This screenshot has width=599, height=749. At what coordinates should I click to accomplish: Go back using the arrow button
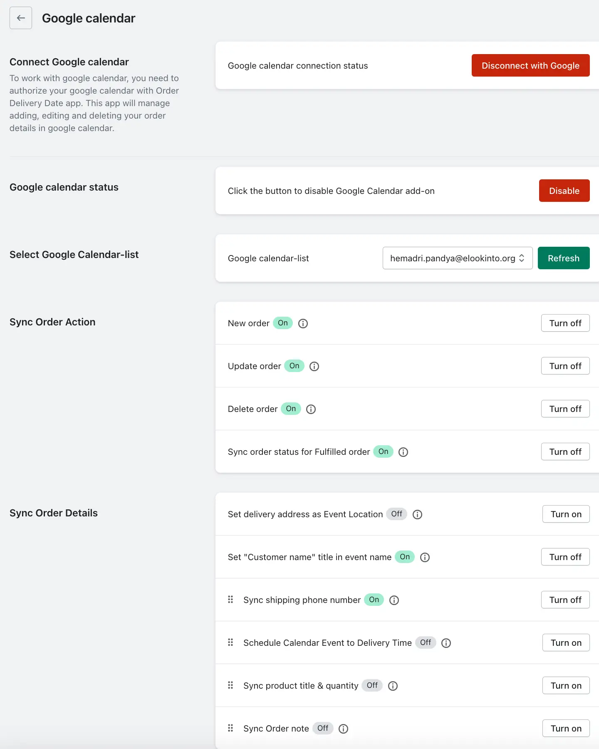coord(21,18)
